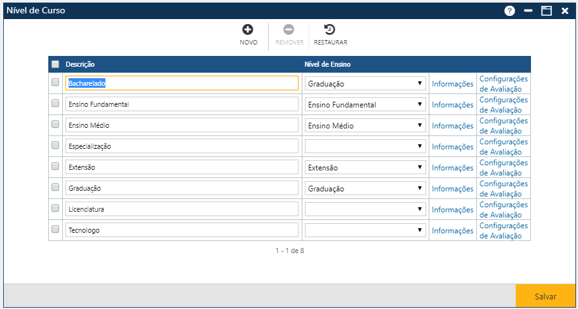Open the help question mark icon

pos(509,11)
